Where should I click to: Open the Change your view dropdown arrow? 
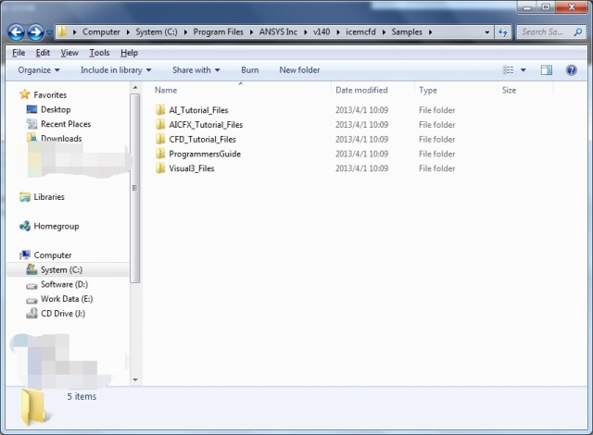524,70
